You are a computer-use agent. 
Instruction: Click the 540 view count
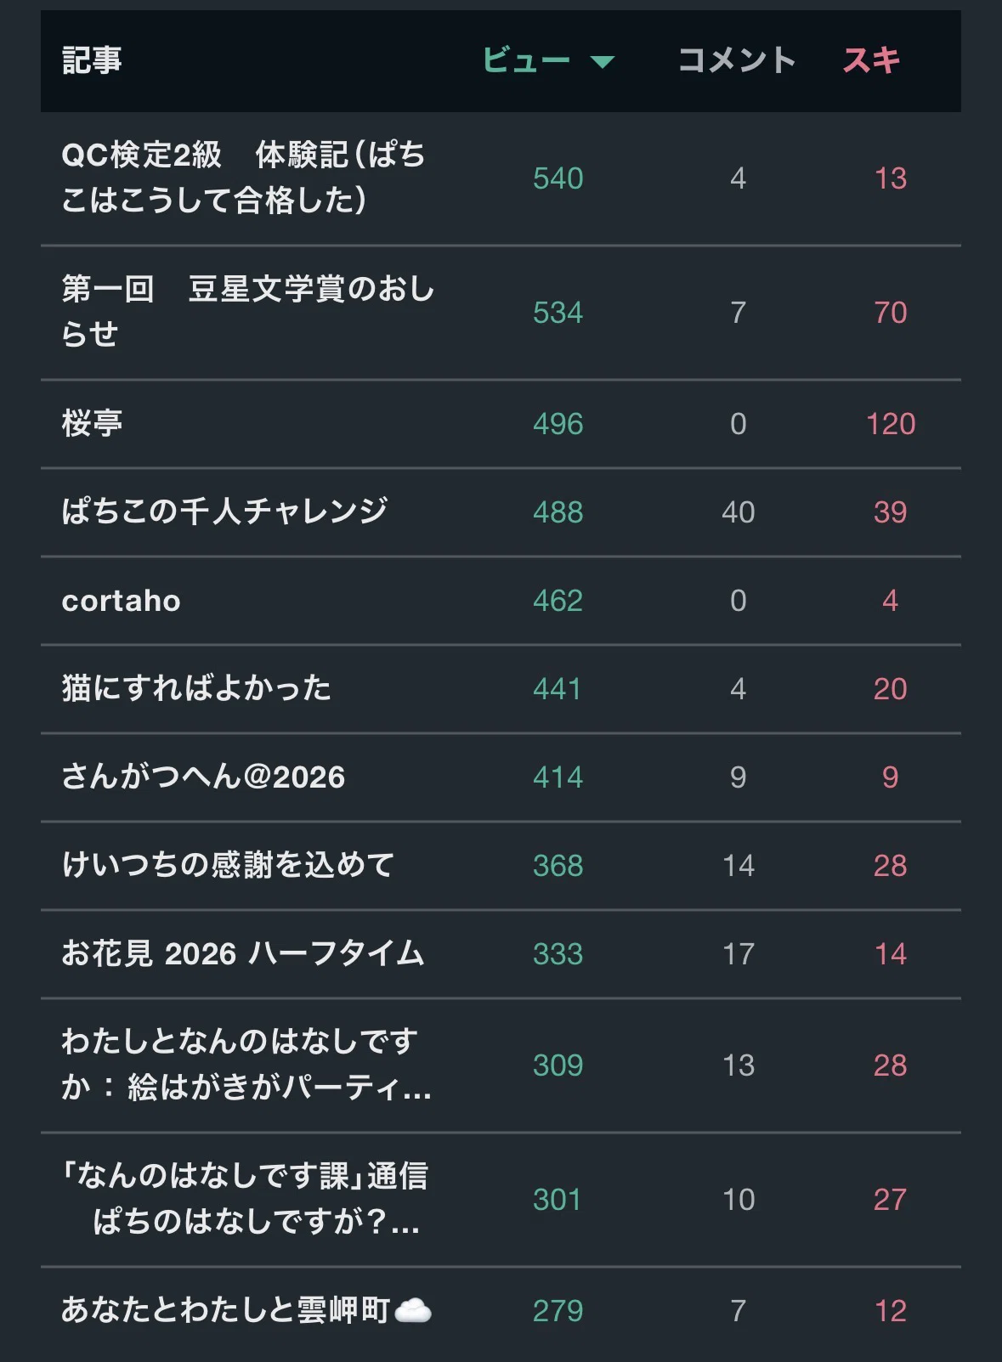pyautogui.click(x=558, y=178)
